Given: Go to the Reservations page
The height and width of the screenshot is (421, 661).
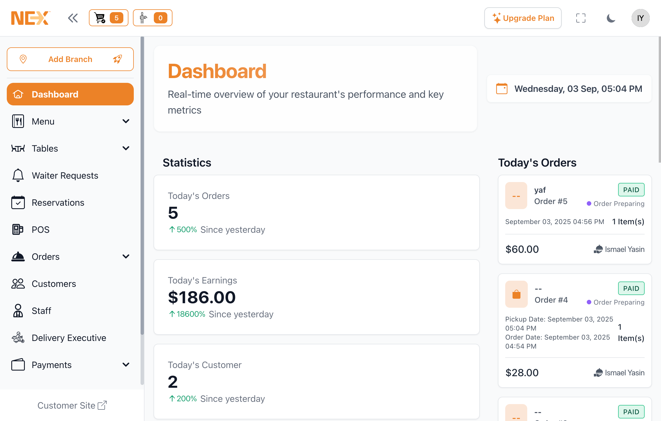Looking at the screenshot, I should [x=58, y=203].
